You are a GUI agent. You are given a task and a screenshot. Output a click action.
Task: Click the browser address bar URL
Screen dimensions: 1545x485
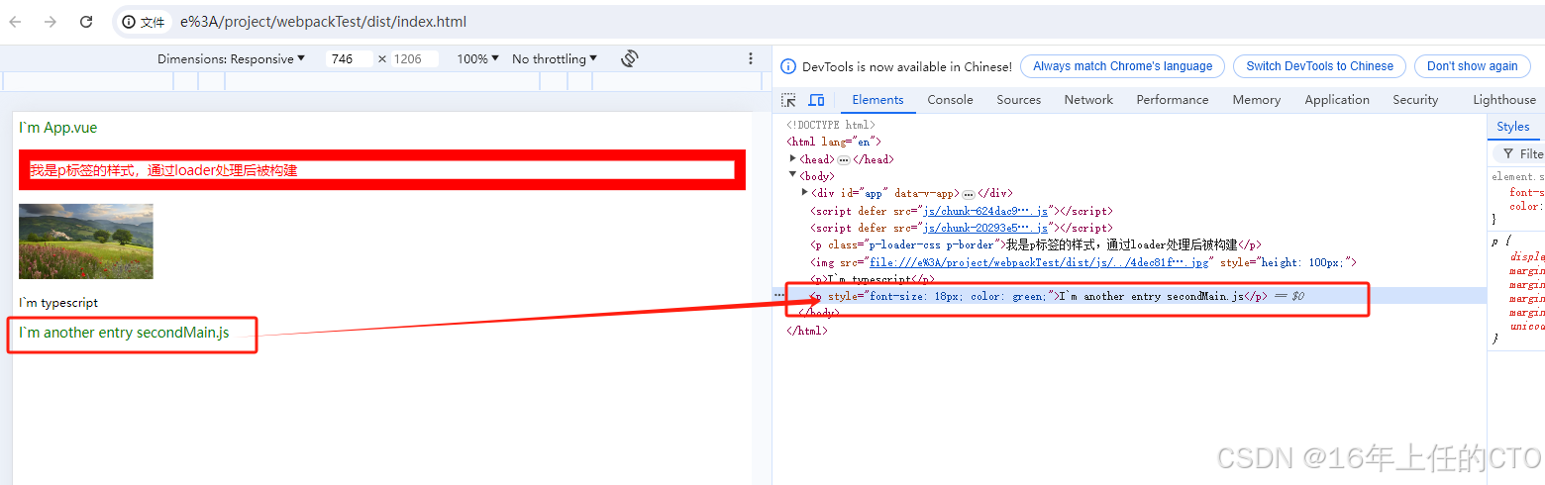(x=323, y=22)
